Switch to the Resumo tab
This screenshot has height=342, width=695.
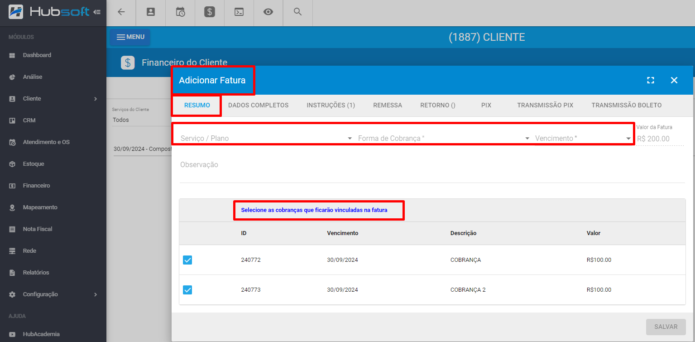coord(197,105)
